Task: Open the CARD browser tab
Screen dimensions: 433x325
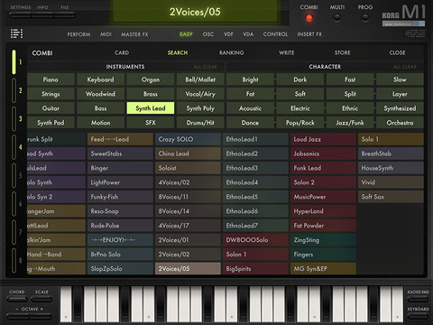Action: [x=122, y=52]
